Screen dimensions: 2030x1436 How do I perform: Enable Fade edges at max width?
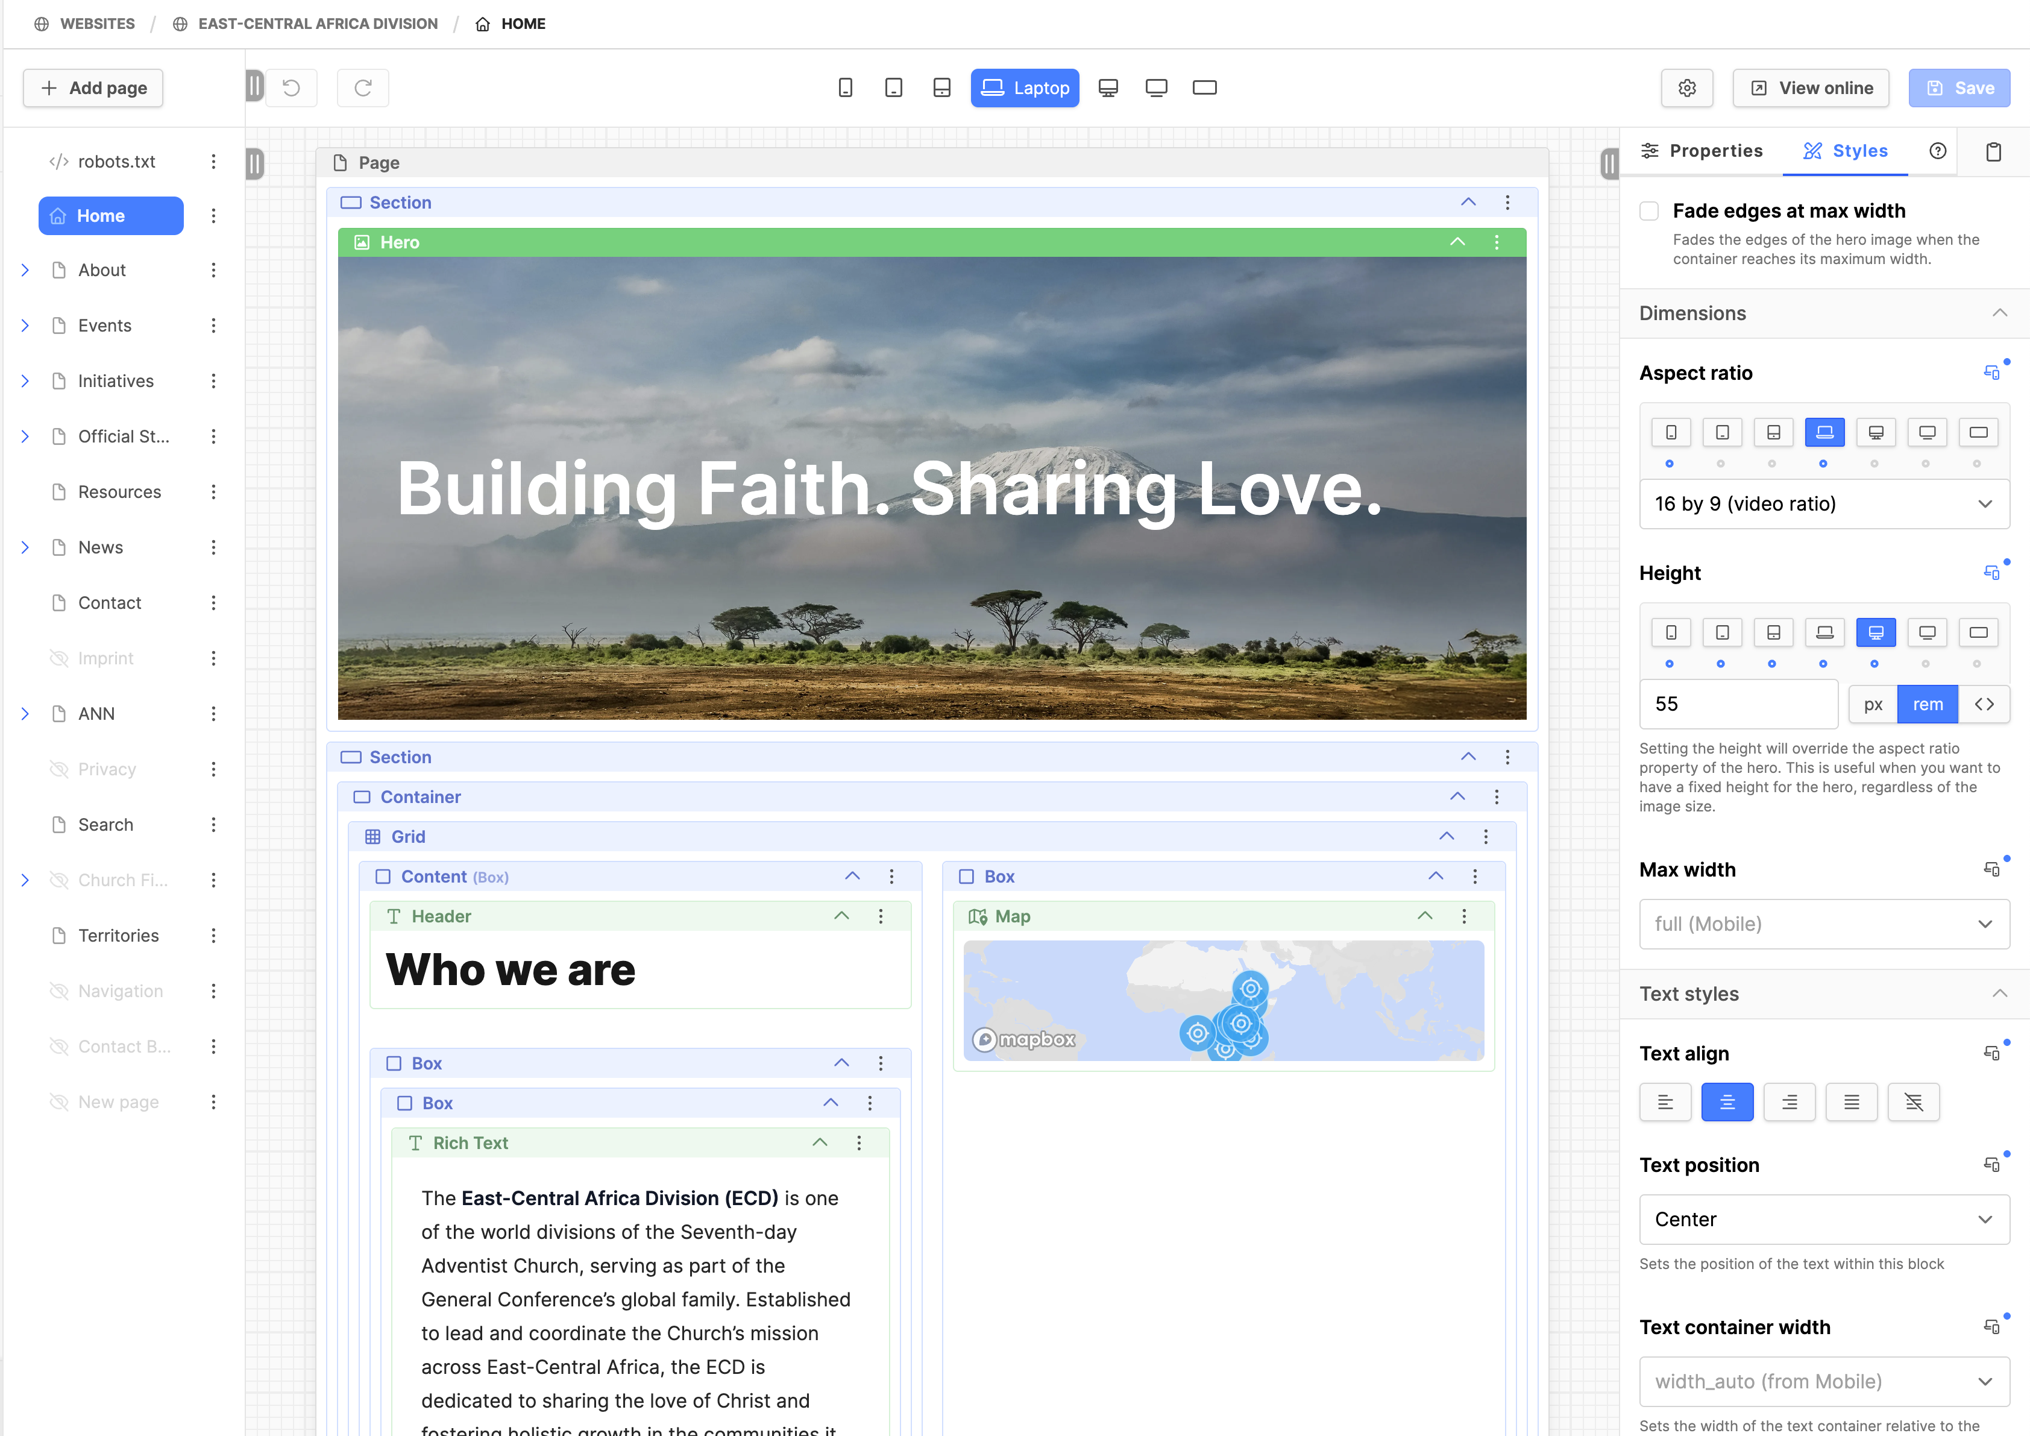(1648, 212)
